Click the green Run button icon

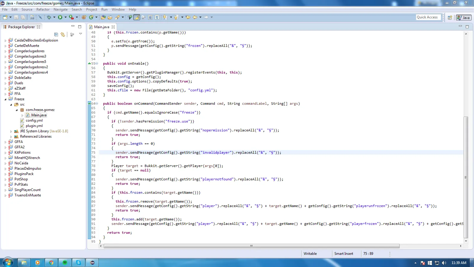pyautogui.click(x=60, y=17)
